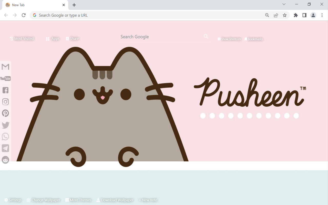Open the browser zoom control
This screenshot has width=328, height=205.
(267, 15)
